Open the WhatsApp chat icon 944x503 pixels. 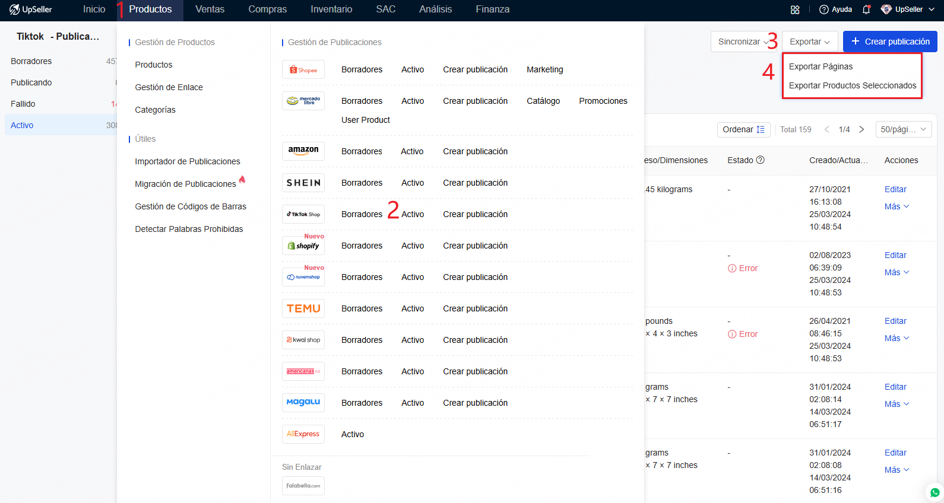click(935, 492)
